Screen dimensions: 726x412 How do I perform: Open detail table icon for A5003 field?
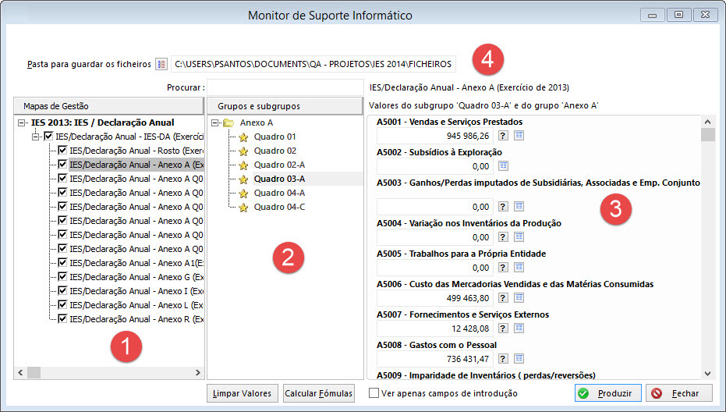[519, 206]
